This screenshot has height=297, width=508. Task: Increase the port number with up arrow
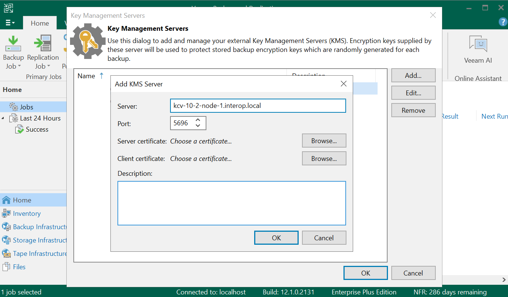pos(198,120)
